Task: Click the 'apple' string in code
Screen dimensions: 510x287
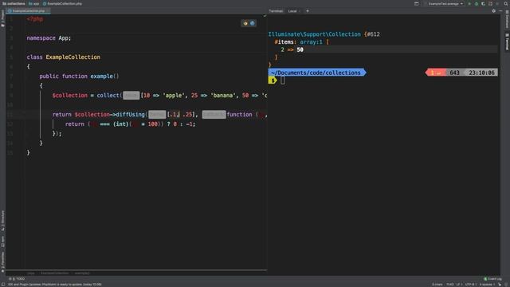Action: pos(174,96)
